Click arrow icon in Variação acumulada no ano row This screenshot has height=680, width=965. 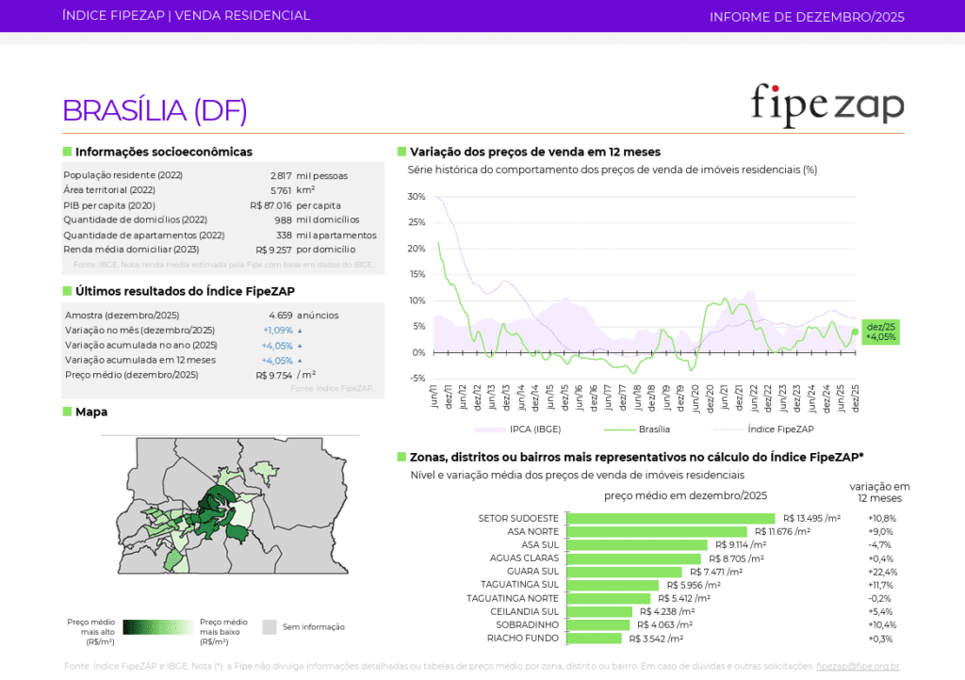(300, 346)
